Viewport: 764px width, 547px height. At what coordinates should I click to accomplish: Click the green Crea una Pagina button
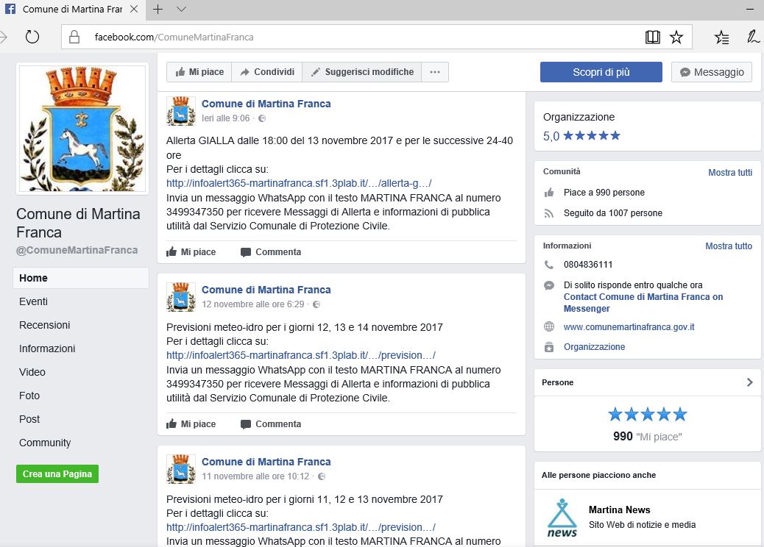click(x=57, y=474)
